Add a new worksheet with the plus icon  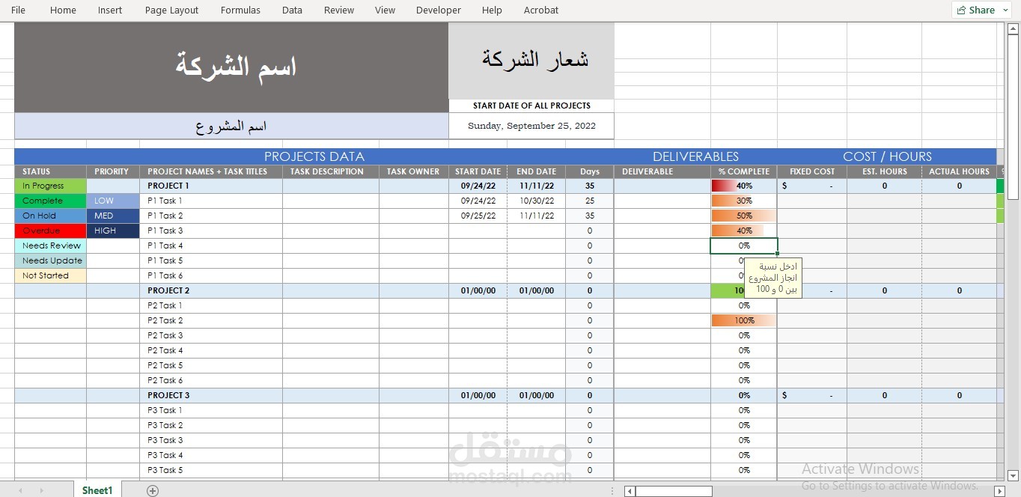coord(153,490)
